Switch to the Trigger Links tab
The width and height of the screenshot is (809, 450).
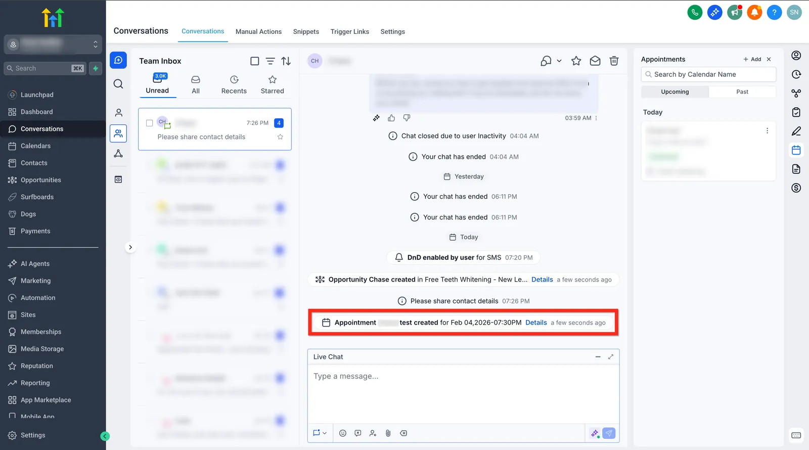pyautogui.click(x=350, y=31)
